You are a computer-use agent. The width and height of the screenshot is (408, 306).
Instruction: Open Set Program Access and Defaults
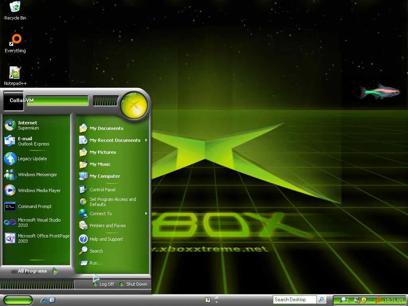pos(113,202)
